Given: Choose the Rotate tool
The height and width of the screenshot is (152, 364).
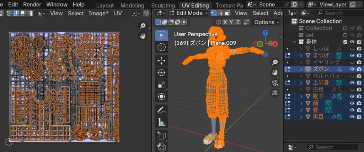Looking at the screenshot, I should [161, 72].
